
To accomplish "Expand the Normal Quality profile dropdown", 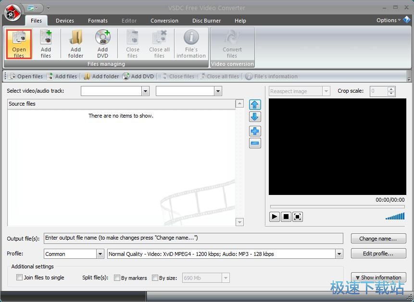I will [x=339, y=254].
